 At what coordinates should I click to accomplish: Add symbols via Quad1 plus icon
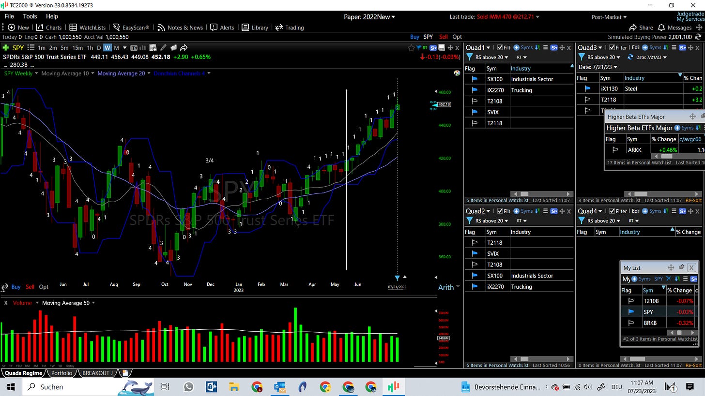(x=517, y=47)
